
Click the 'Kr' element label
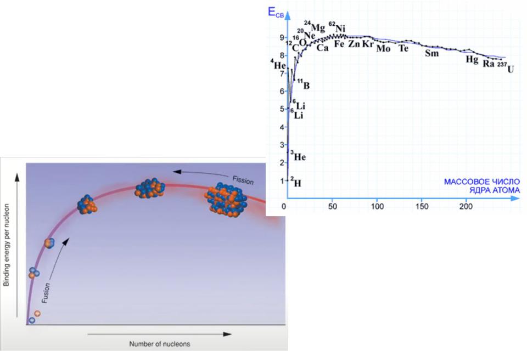pos(368,44)
